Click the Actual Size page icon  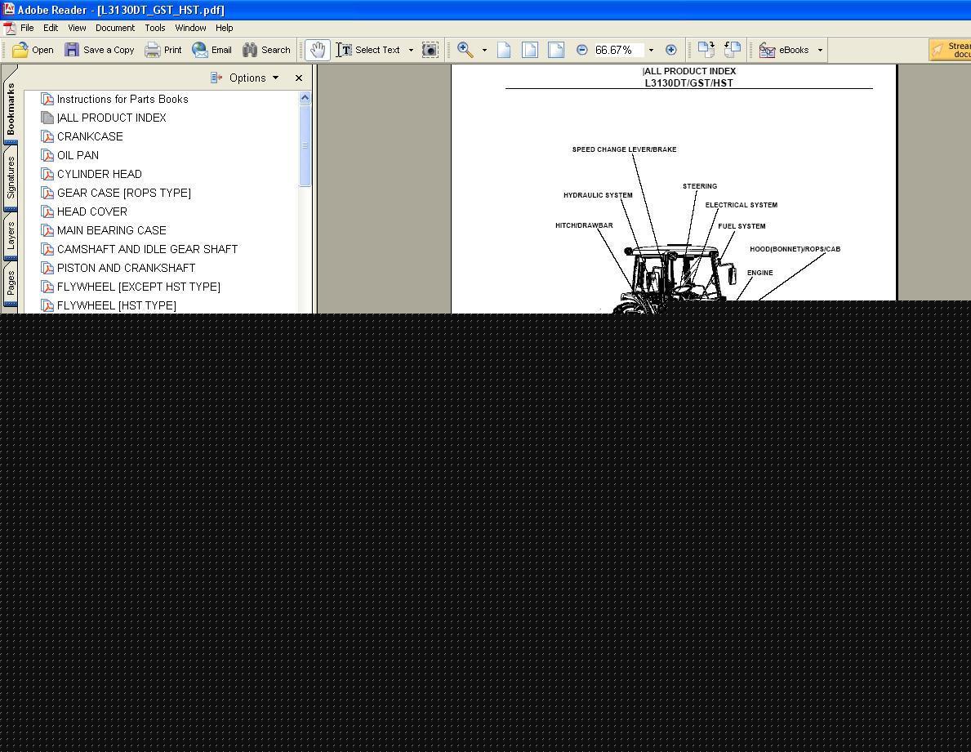click(x=504, y=50)
